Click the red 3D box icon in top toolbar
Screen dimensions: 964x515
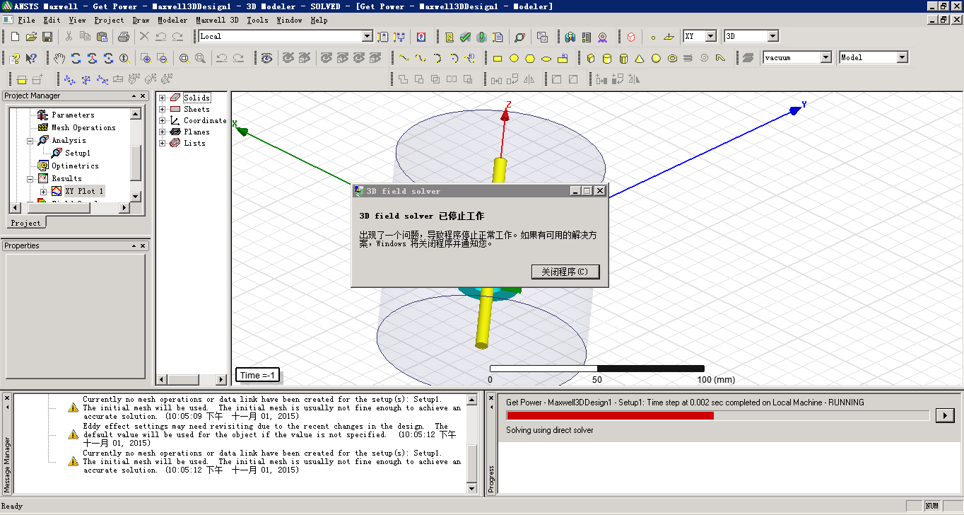click(x=631, y=37)
